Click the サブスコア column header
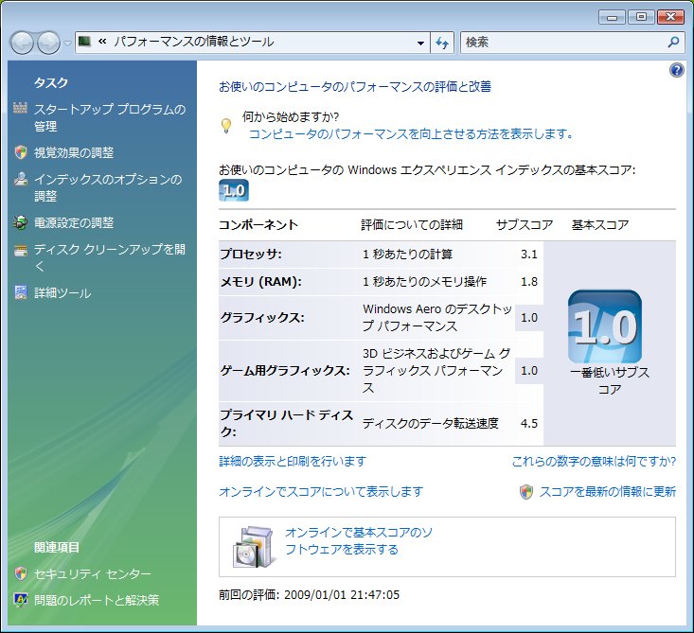The width and height of the screenshot is (694, 633). pyautogui.click(x=525, y=224)
